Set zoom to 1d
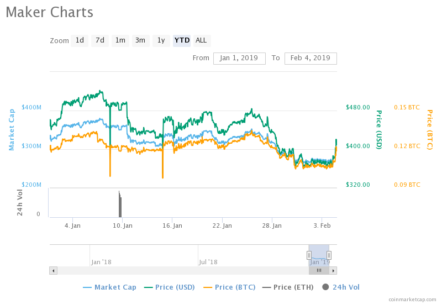The image size is (442, 304). (80, 40)
